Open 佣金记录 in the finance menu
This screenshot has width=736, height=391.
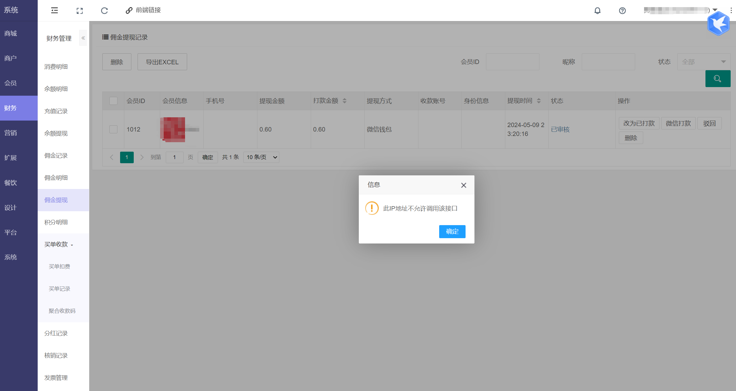(56, 156)
